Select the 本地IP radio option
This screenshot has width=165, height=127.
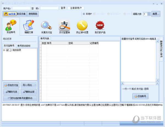tap(84, 14)
